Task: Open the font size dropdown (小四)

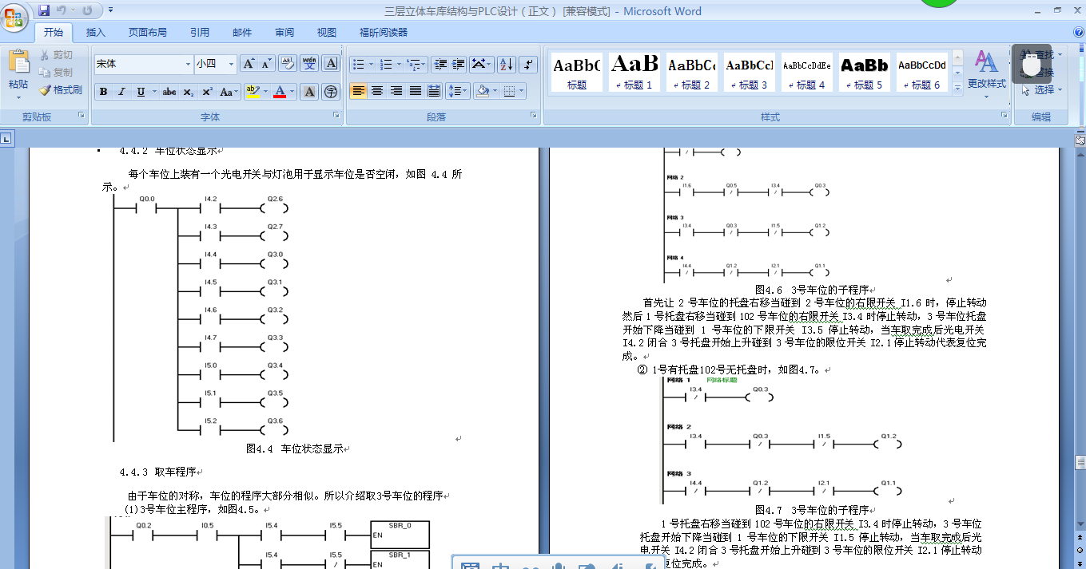Action: coord(232,64)
